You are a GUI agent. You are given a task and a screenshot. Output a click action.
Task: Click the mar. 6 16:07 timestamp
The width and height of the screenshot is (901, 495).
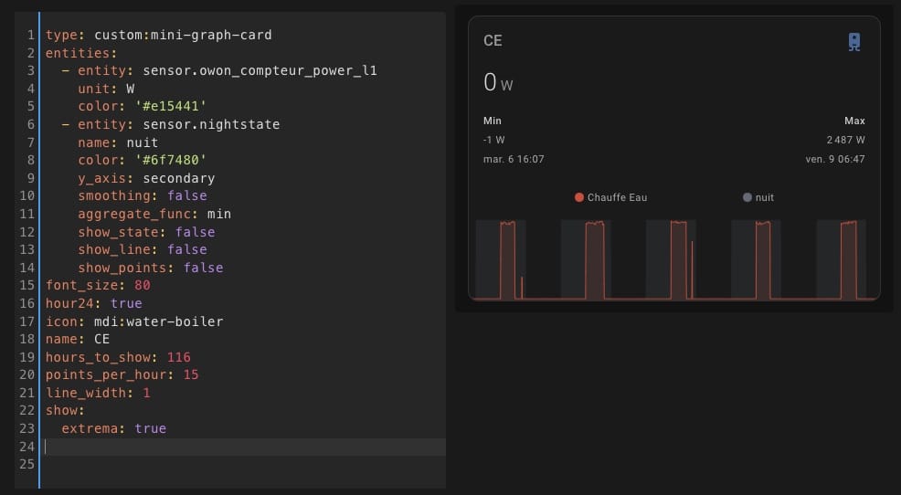514,159
